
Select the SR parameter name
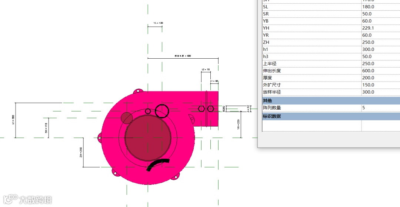pos(266,14)
